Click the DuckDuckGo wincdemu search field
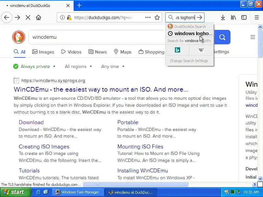 click(97, 37)
